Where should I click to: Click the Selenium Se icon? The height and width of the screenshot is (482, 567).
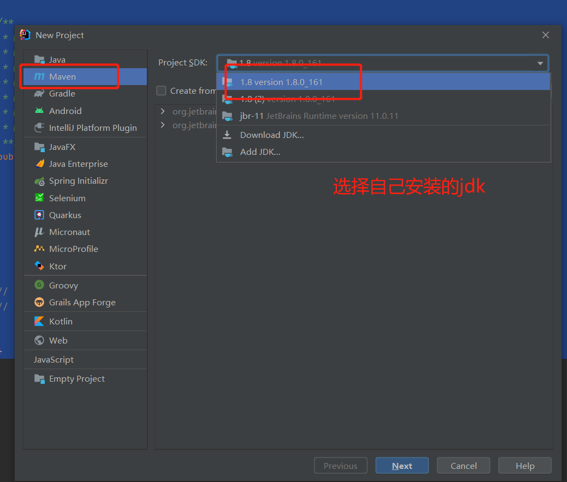coord(39,197)
